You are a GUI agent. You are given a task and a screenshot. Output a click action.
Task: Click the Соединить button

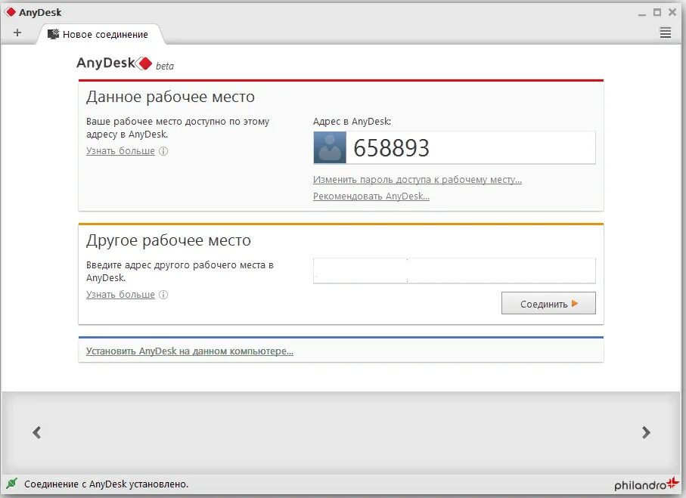(x=548, y=303)
